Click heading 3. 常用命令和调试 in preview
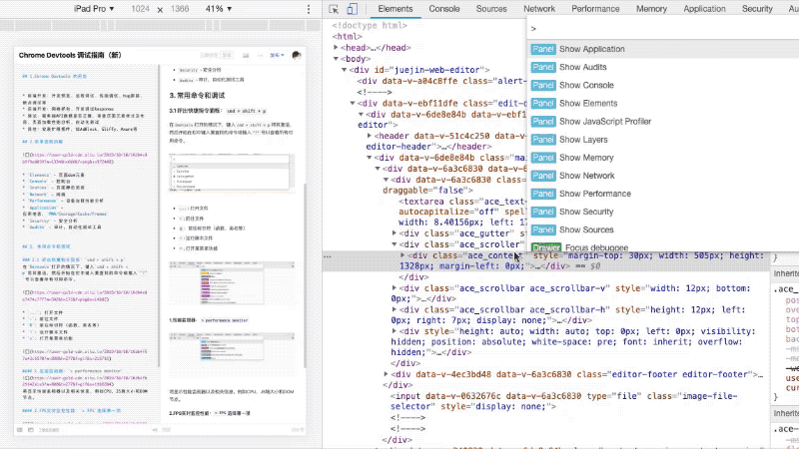Viewport: 799px width, 449px height. click(197, 95)
